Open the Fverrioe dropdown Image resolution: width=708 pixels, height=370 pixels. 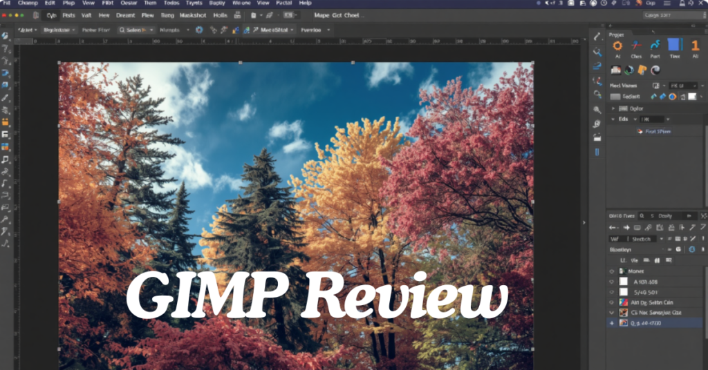click(x=315, y=30)
